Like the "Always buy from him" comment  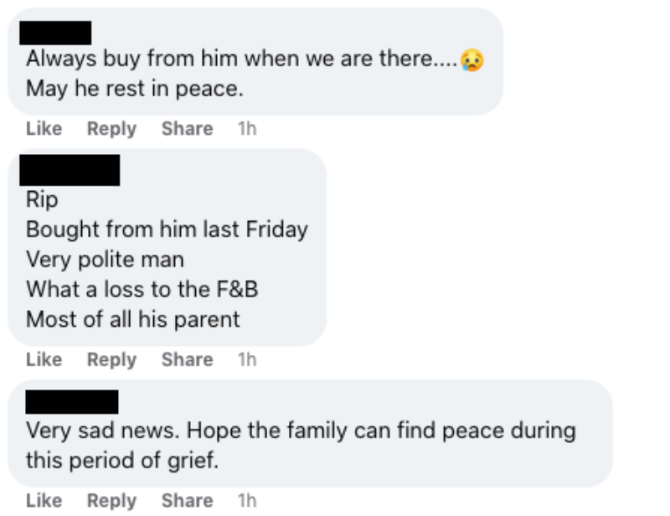click(x=44, y=129)
